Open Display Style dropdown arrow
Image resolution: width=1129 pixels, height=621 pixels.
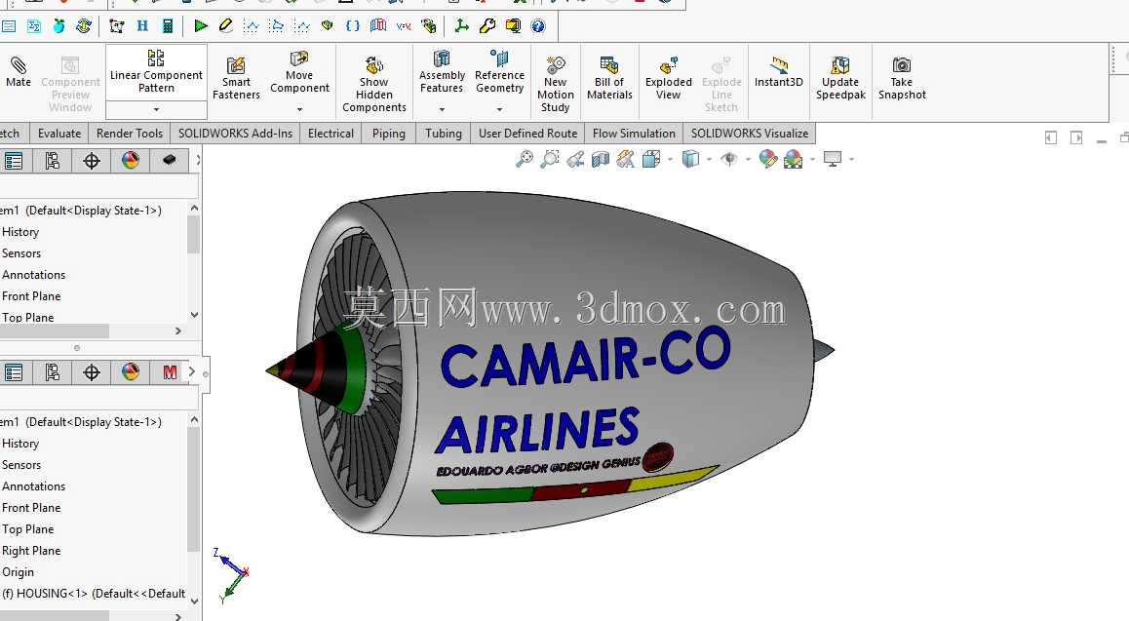[x=709, y=159]
